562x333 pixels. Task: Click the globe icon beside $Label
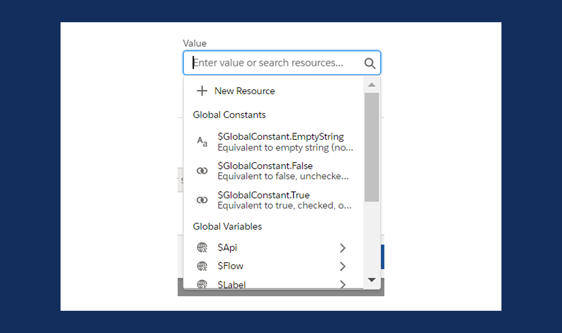click(x=202, y=285)
